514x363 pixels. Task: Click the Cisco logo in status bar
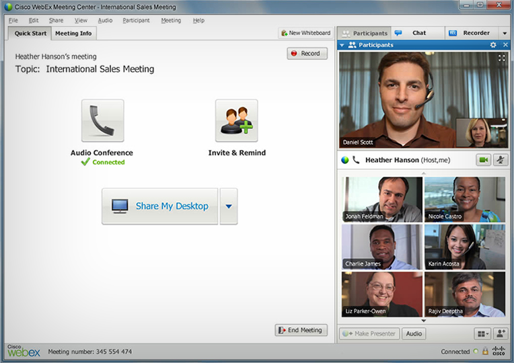click(499, 351)
